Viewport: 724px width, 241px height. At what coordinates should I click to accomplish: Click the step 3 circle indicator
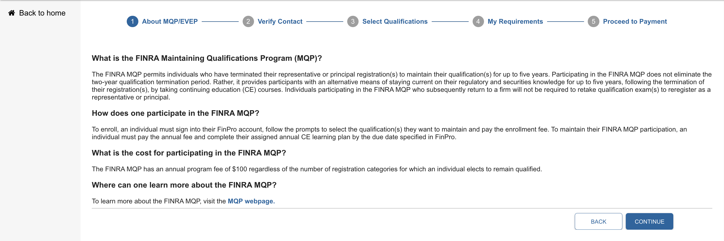click(x=352, y=22)
